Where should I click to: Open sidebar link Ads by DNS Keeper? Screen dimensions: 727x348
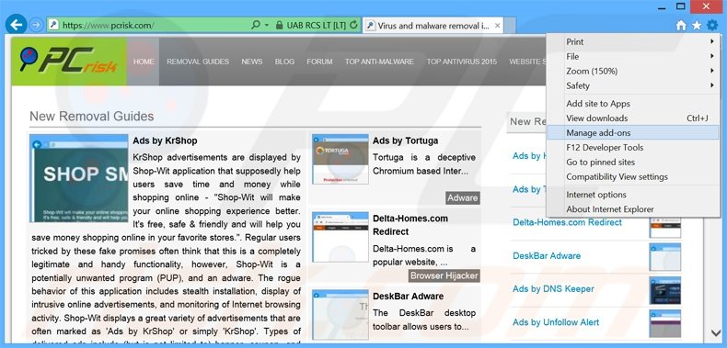click(553, 288)
